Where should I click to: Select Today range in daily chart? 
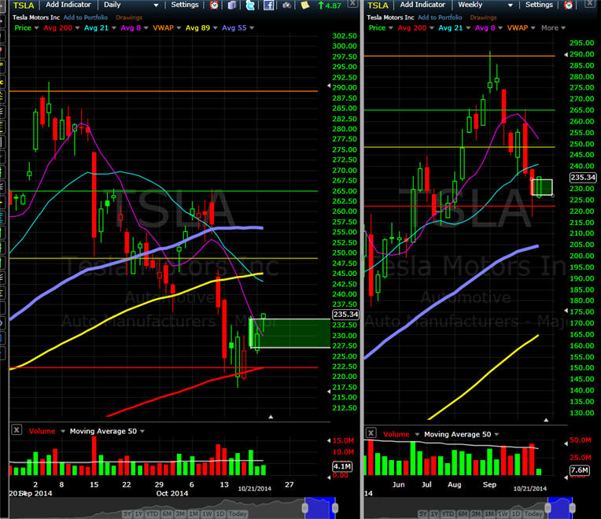[238, 513]
